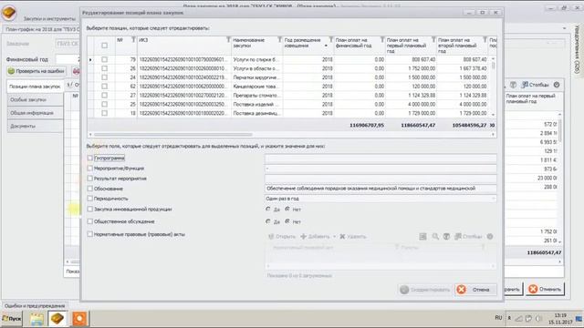Open filter icon in № column header

click(x=133, y=39)
